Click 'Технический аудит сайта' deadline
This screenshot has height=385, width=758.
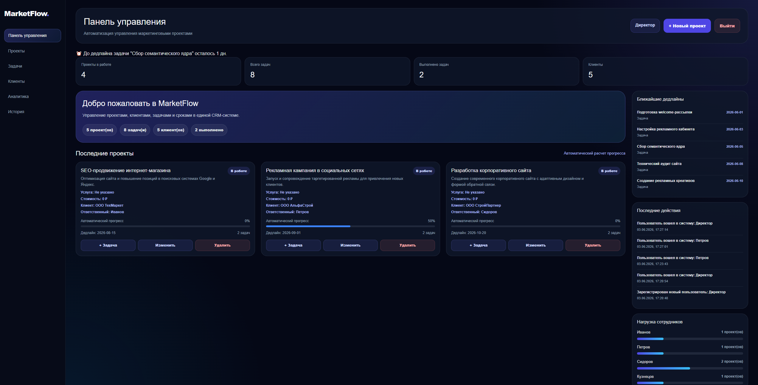click(x=690, y=167)
